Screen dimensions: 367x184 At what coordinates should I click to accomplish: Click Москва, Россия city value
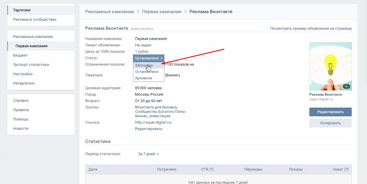[149, 94]
